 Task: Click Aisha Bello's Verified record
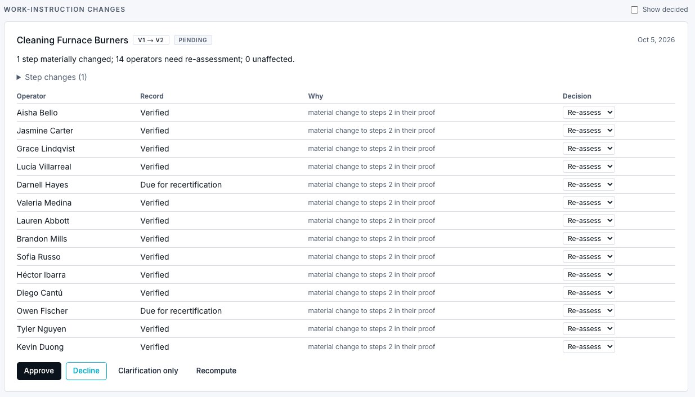point(155,113)
